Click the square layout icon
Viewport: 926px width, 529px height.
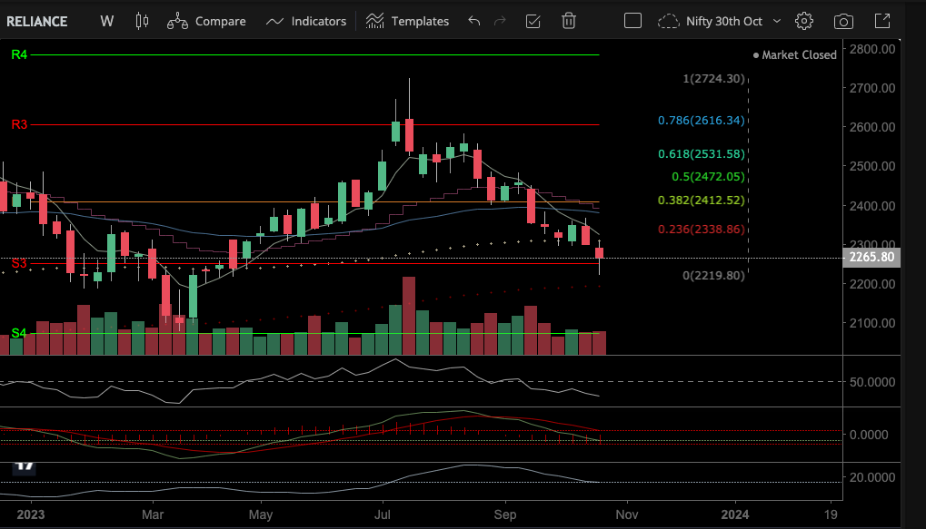pyautogui.click(x=632, y=21)
